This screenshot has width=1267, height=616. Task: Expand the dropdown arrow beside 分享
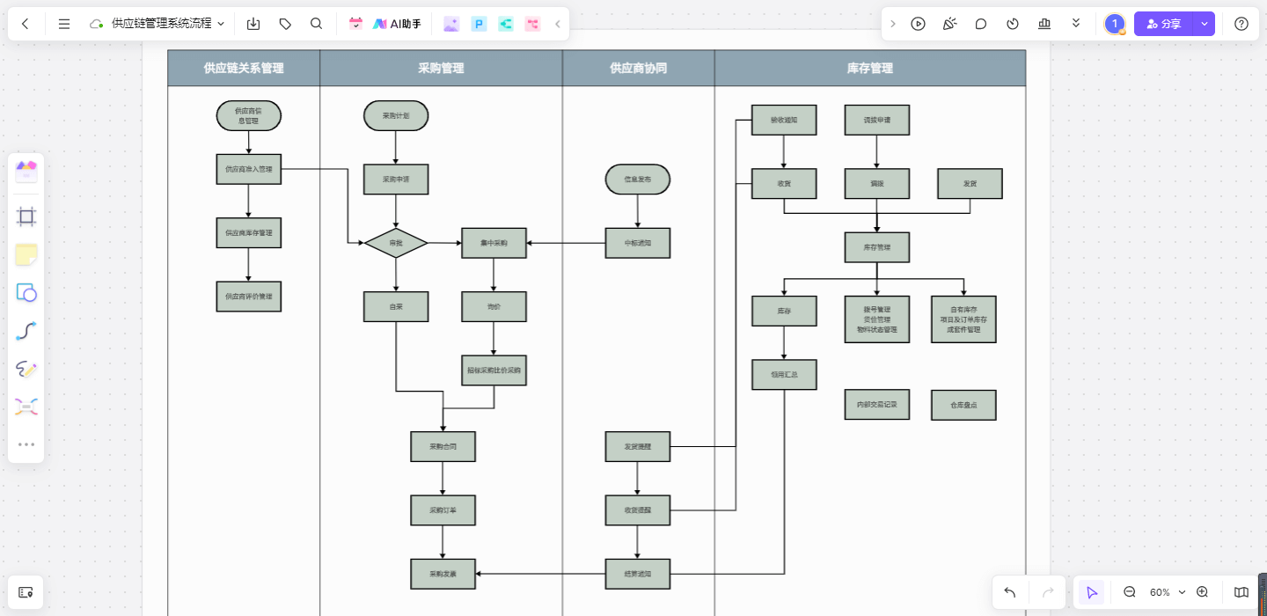[1205, 24]
